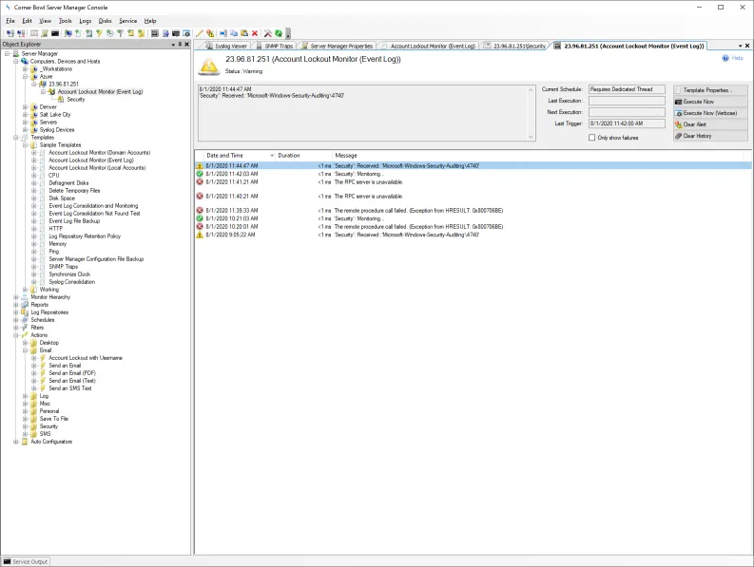Viewport: 754px width, 567px height.
Task: Select the Security node under Account Lockout Monitor
Action: coord(75,100)
